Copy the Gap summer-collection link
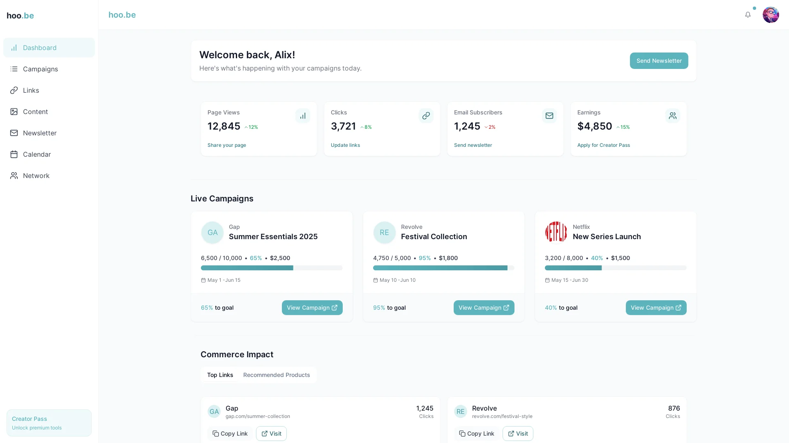 pyautogui.click(x=230, y=434)
